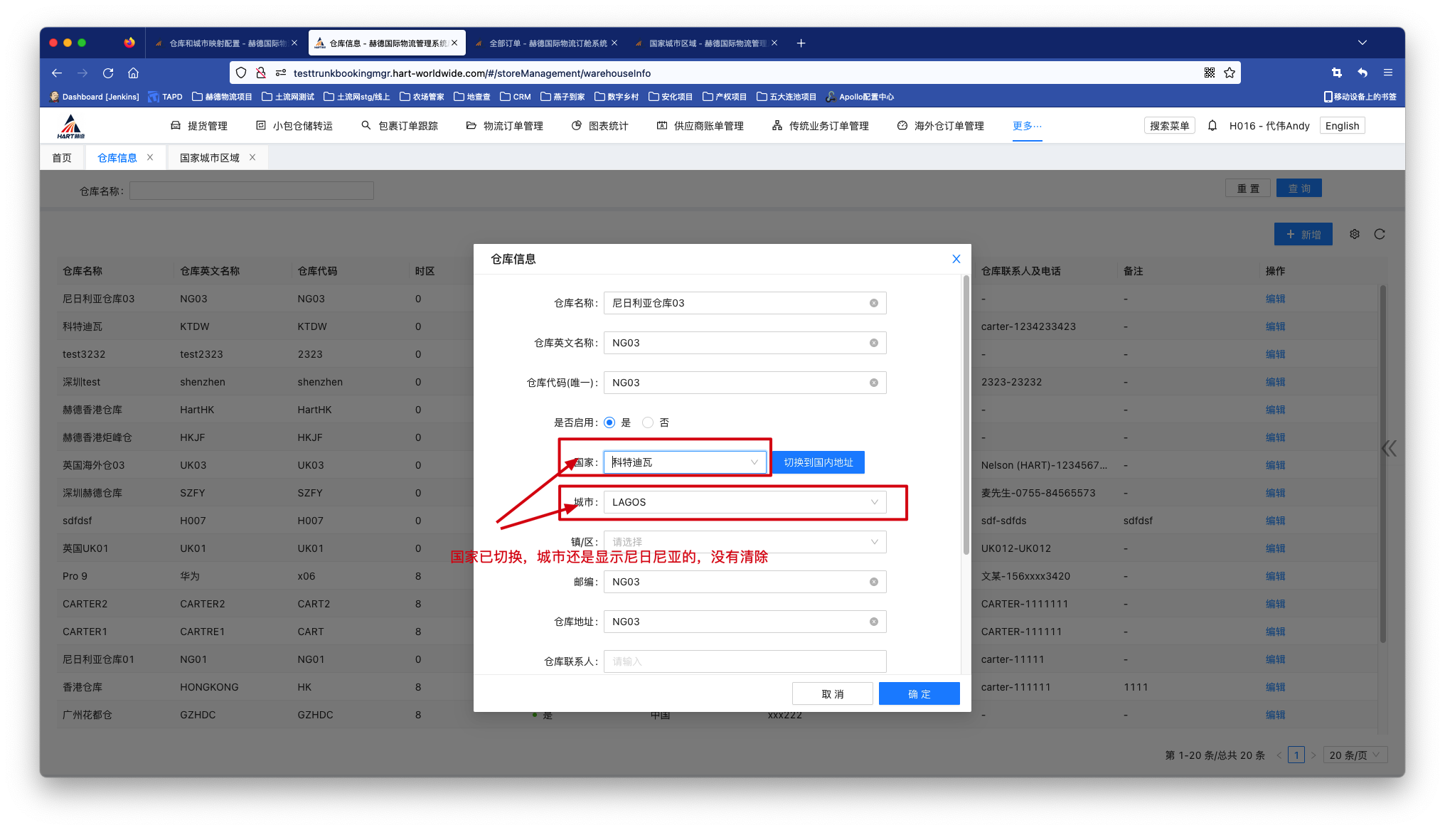
Task: Click the dialog vertical scrollbar
Action: click(x=966, y=414)
